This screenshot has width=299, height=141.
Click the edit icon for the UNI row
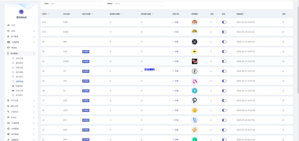pos(283,81)
